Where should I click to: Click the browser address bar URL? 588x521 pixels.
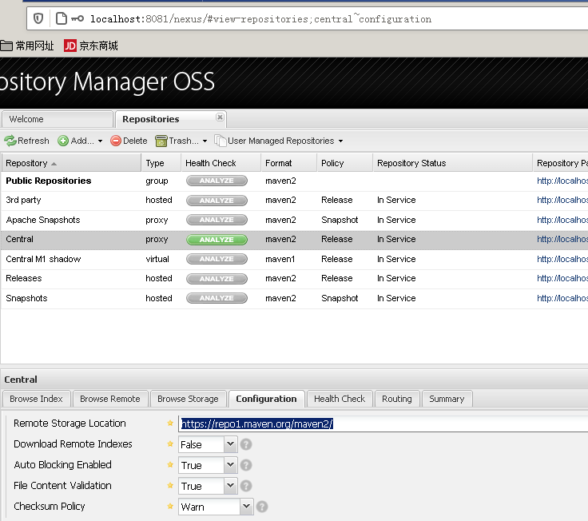pos(260,18)
